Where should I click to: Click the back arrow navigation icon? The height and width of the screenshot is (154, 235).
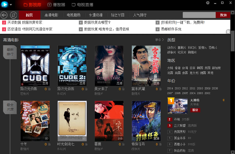point(4,15)
